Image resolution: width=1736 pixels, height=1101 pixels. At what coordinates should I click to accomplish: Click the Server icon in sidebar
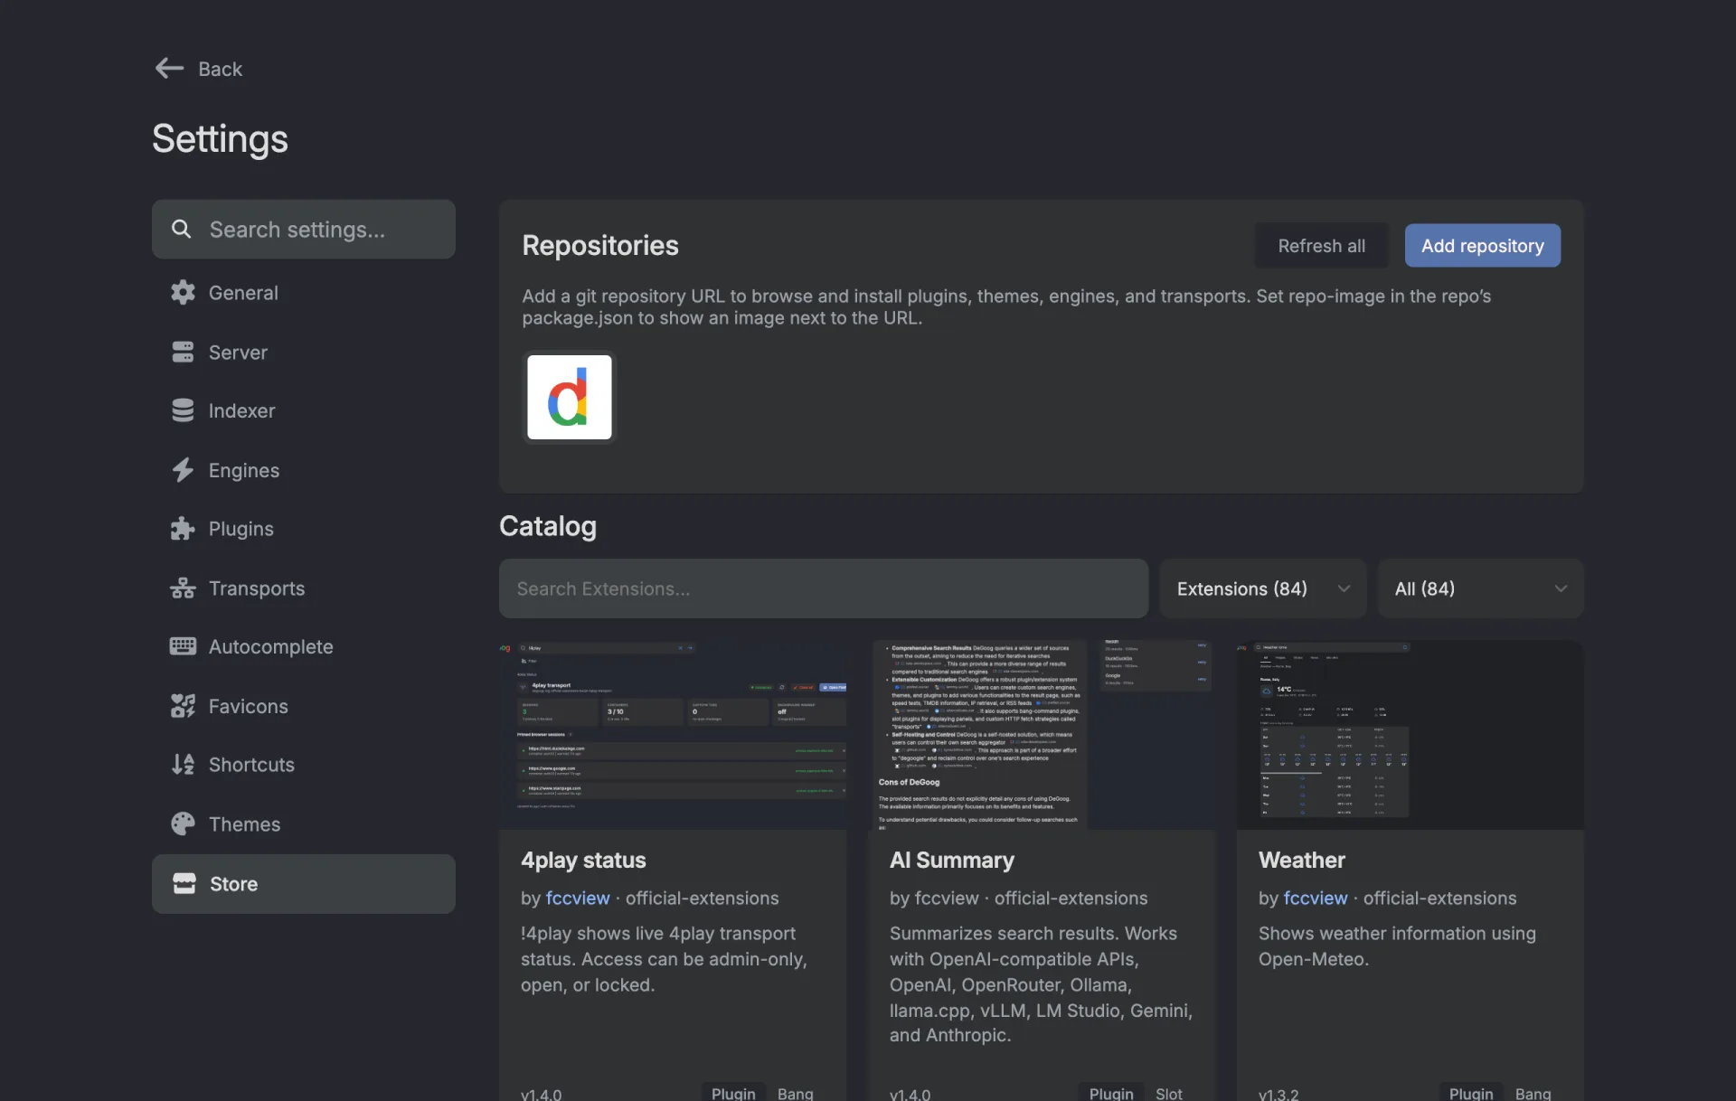click(x=183, y=353)
